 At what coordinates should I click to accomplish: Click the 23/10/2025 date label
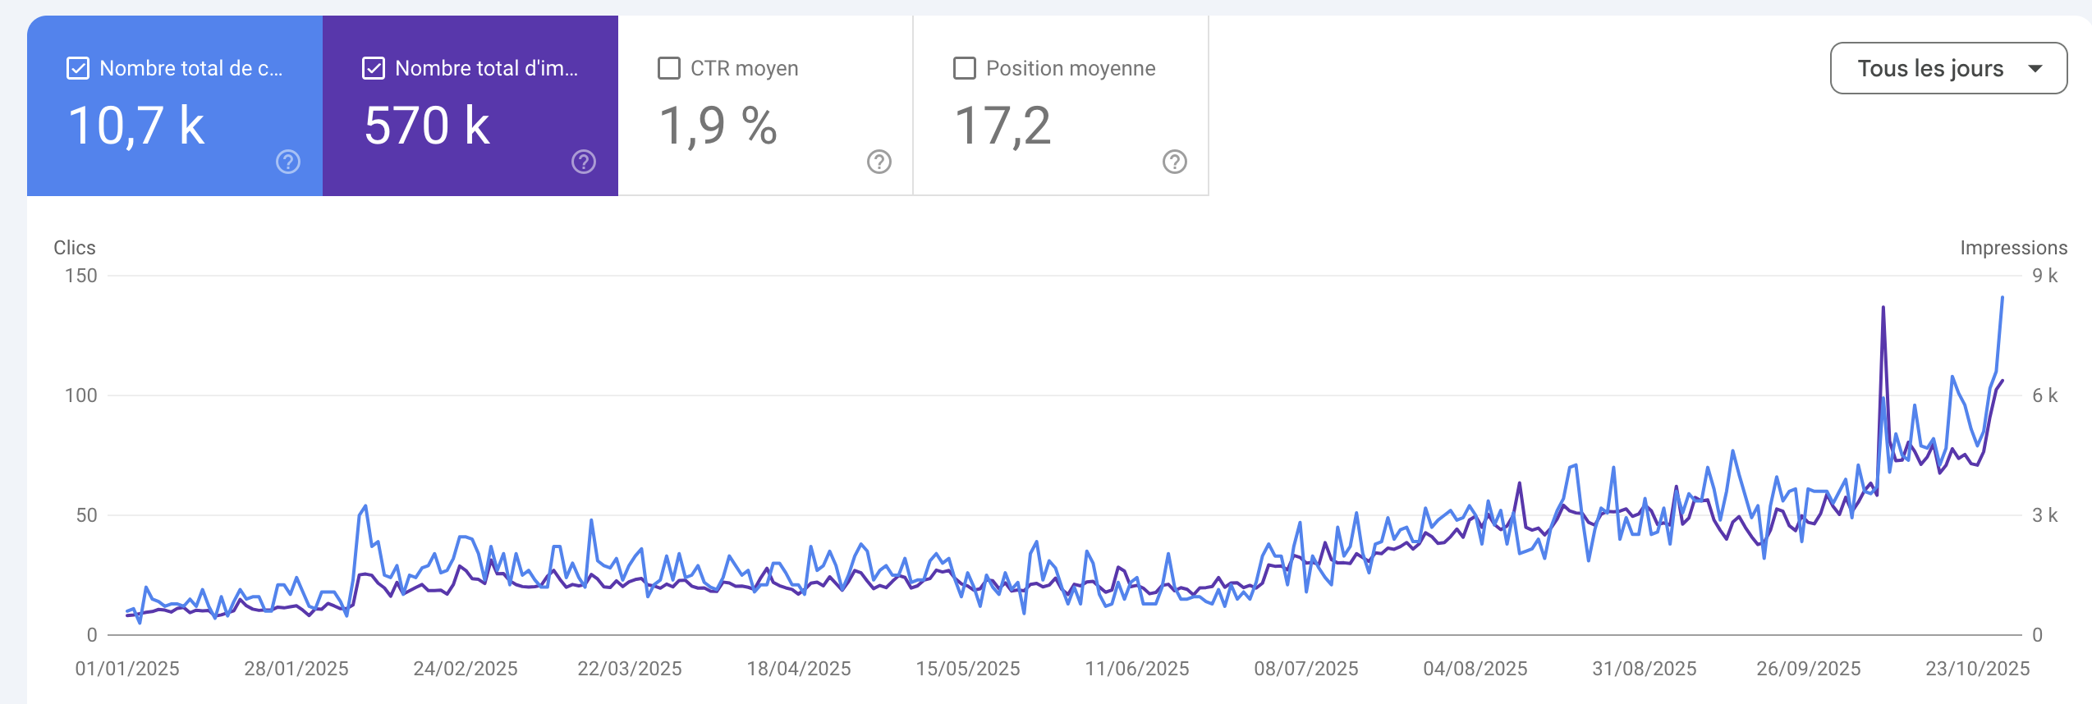(x=1977, y=669)
